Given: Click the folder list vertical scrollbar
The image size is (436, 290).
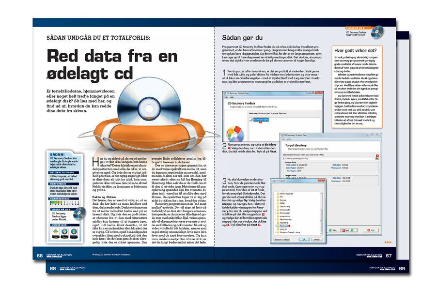Looking at the screenshot, I should (x=321, y=213).
